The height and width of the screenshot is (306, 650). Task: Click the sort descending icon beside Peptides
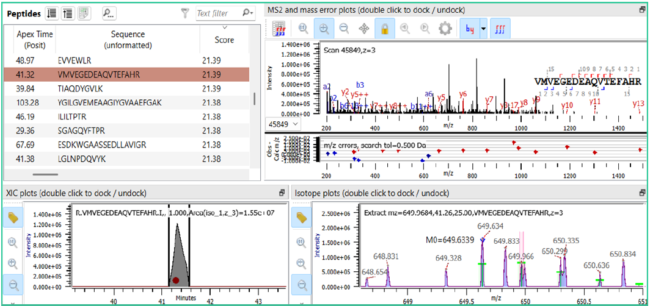[x=52, y=13]
